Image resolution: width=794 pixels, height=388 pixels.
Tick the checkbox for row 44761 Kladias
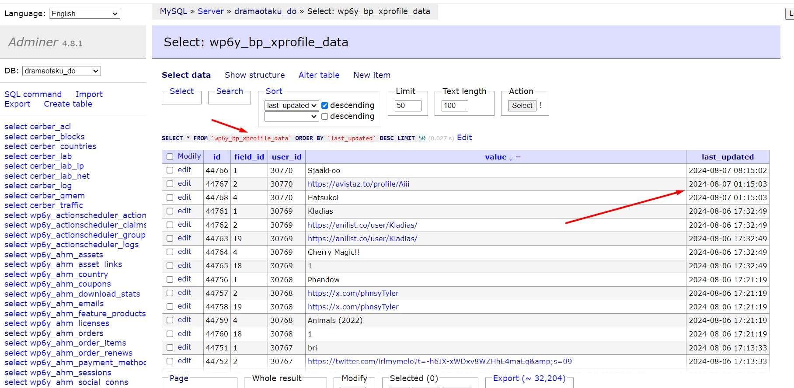pos(170,211)
